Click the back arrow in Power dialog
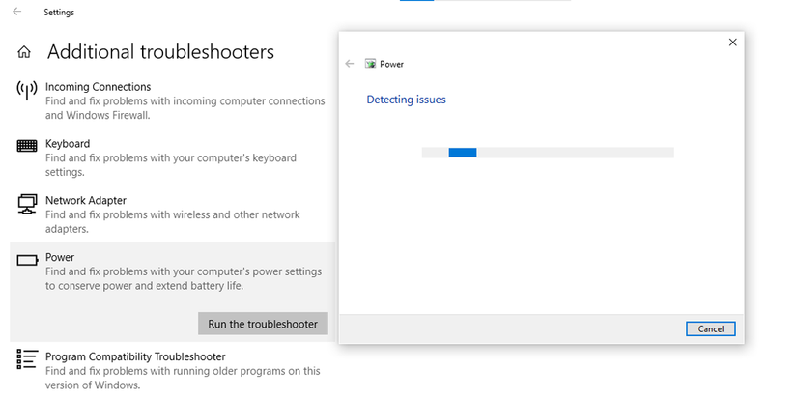 (x=349, y=64)
